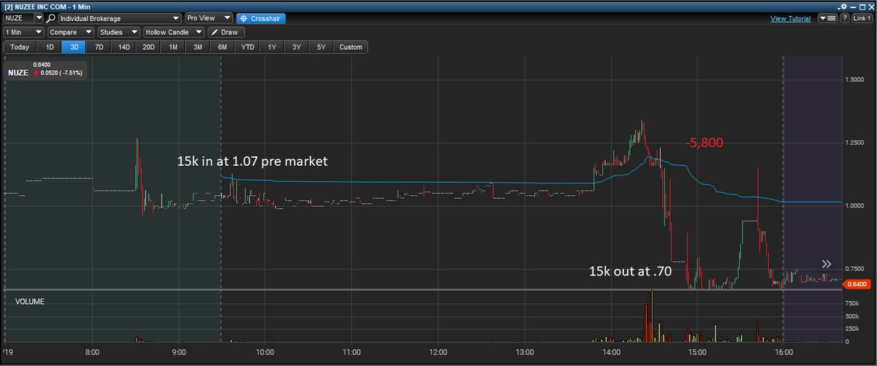Image resolution: width=877 pixels, height=366 pixels.
Task: Open the question mark help button
Action: tap(845, 18)
